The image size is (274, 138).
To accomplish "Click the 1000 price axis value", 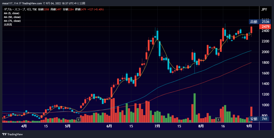I will [265, 105].
